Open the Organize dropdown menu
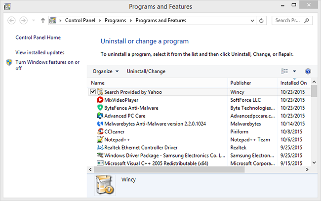This screenshot has width=321, height=201. pos(105,72)
